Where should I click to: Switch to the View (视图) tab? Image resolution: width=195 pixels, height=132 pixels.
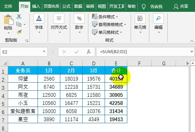point(102,6)
